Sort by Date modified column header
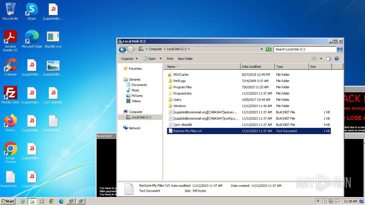This screenshot has height=205, width=365. click(257, 67)
